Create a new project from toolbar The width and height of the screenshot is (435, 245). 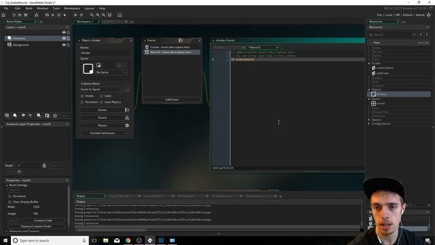[14, 15]
